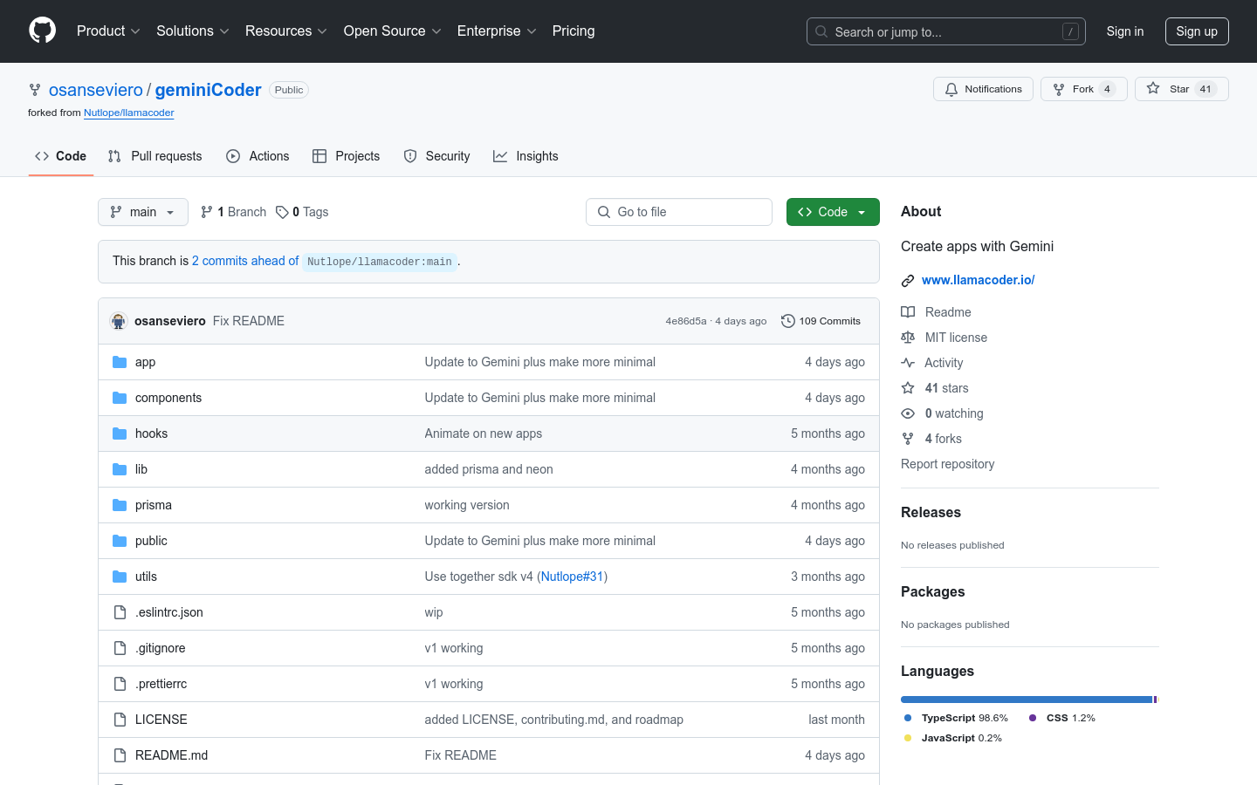View 109 Commits history

[821, 321]
